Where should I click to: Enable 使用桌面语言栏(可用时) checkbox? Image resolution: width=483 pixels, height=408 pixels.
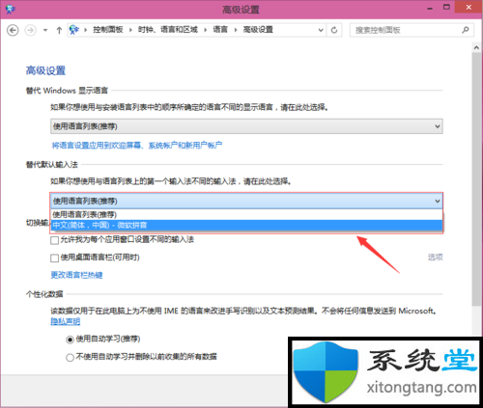point(54,258)
